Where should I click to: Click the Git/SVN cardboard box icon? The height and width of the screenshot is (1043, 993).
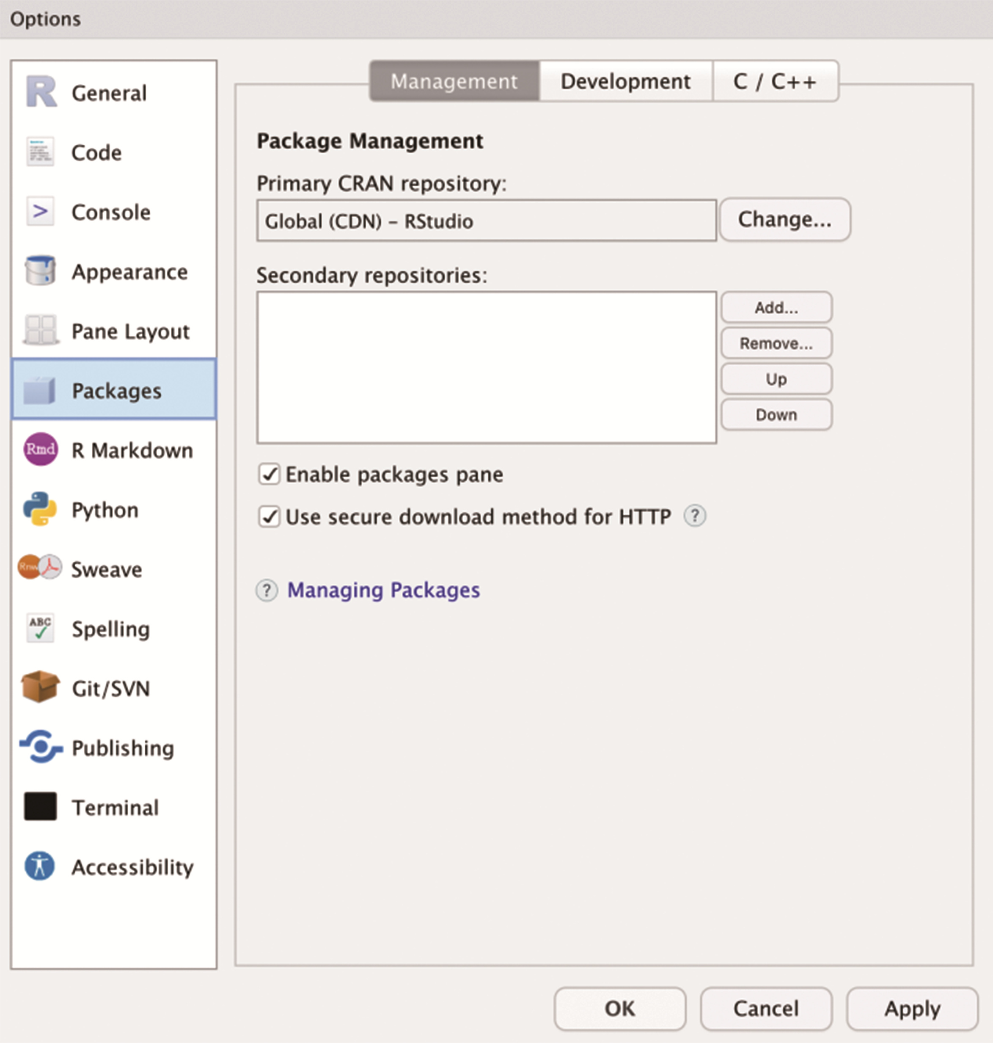(x=40, y=687)
